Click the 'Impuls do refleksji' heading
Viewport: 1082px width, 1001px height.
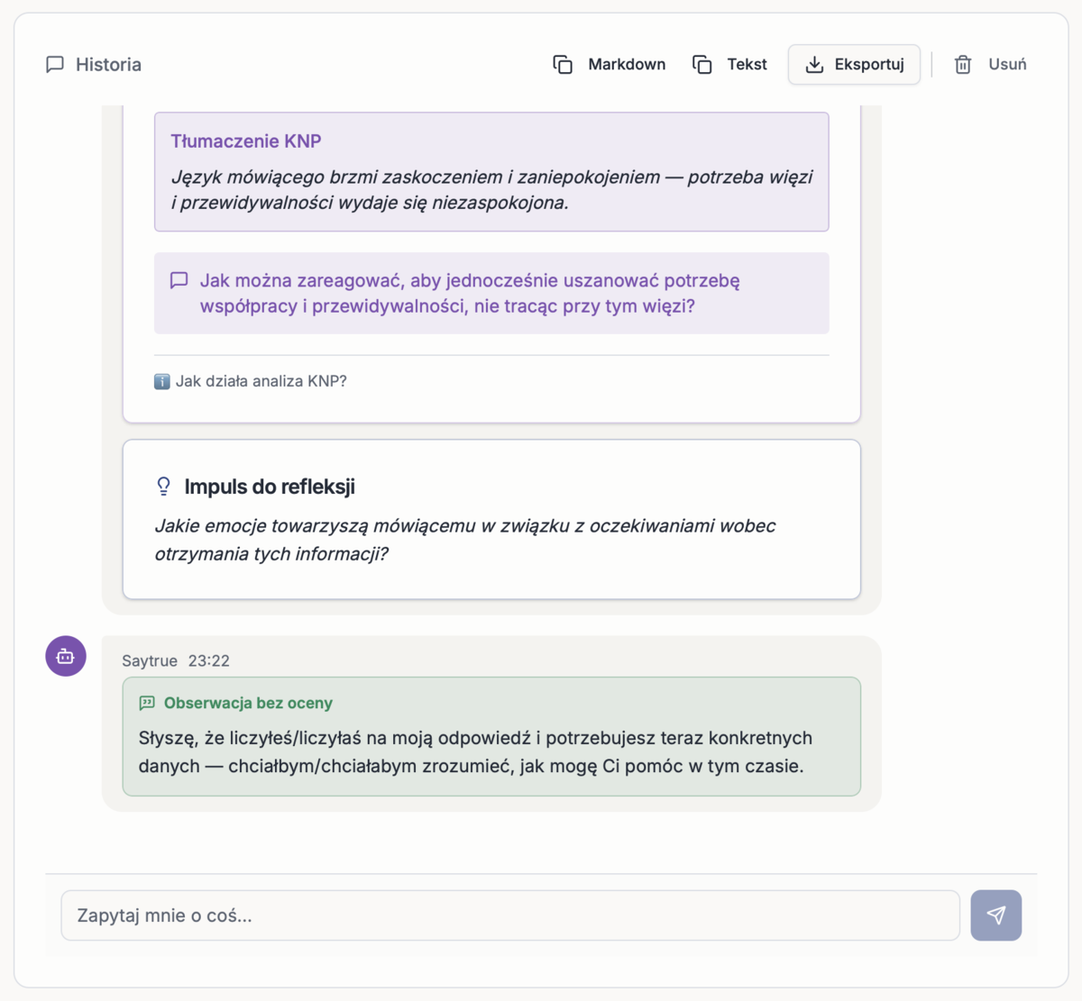pyautogui.click(x=270, y=487)
